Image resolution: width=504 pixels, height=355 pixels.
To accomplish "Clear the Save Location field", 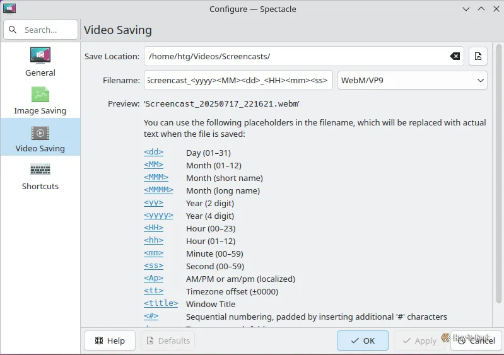I will [455, 57].
